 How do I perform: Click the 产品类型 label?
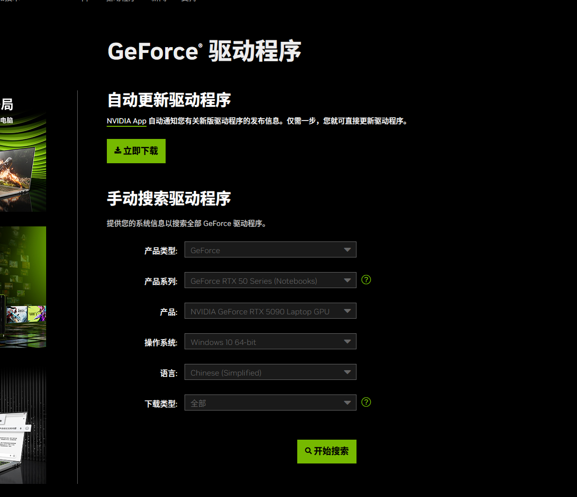161,251
